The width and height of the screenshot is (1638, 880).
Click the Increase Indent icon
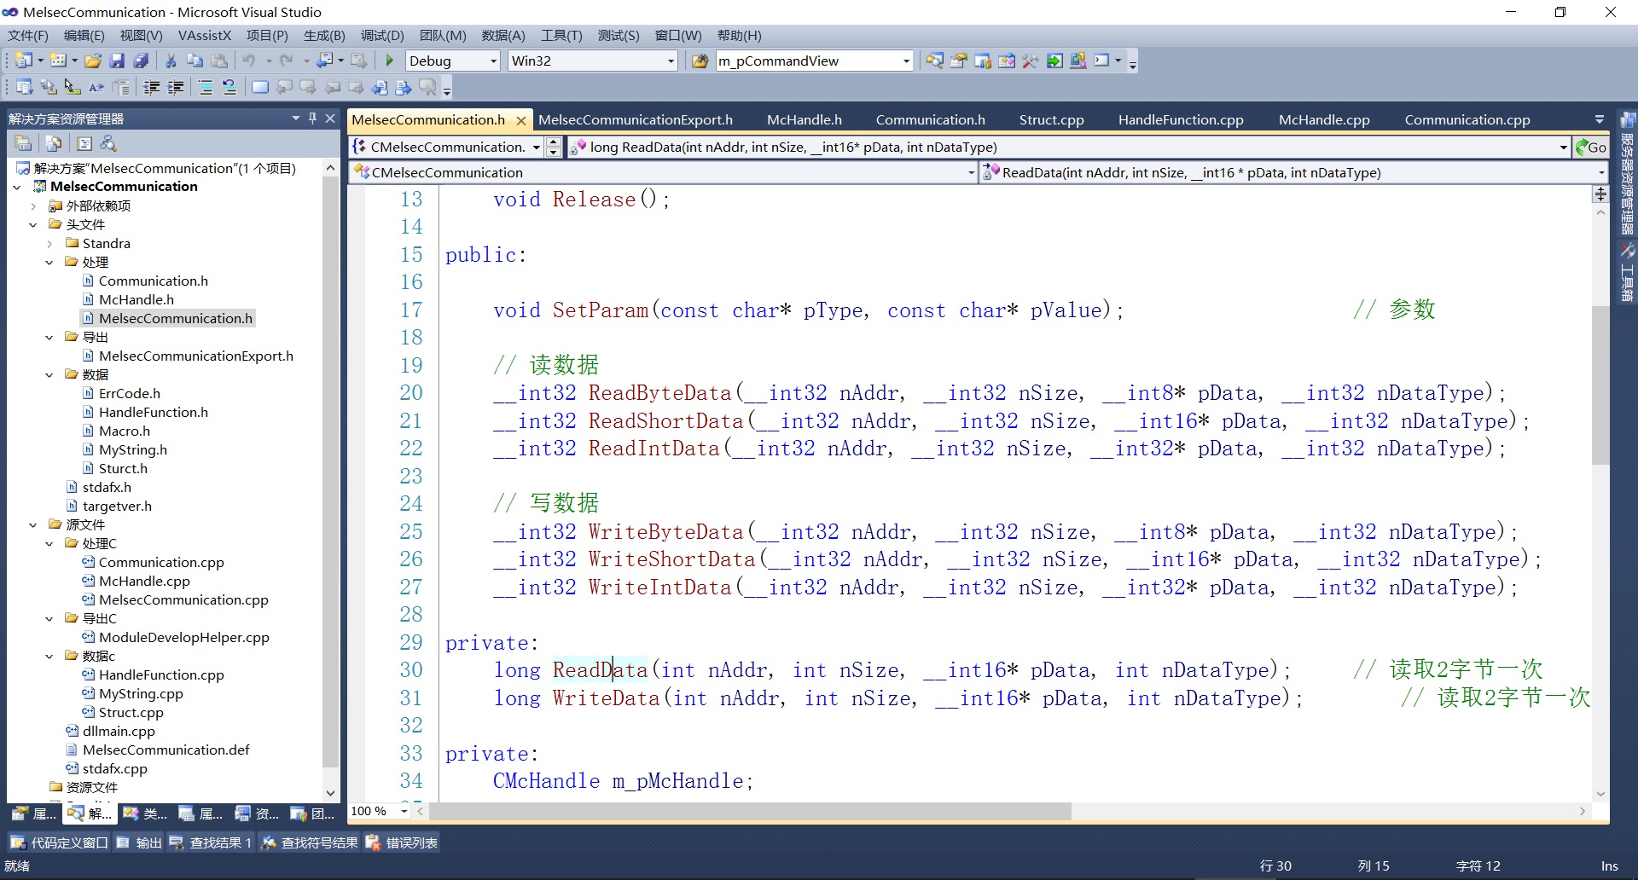[176, 87]
